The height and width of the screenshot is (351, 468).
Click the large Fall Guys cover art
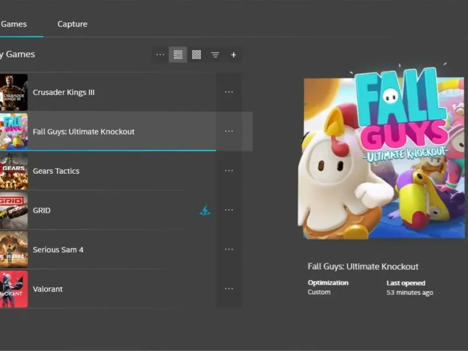(x=383, y=154)
